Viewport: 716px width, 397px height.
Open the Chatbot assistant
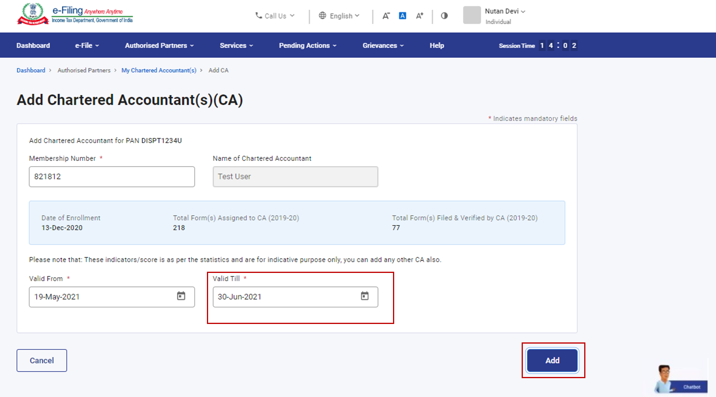(x=681, y=380)
